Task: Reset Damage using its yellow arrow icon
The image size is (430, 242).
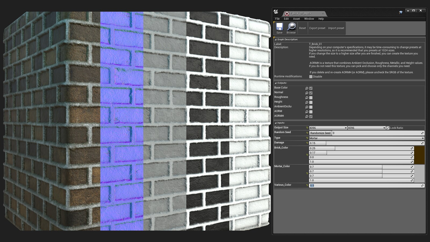Action: tap(307, 143)
